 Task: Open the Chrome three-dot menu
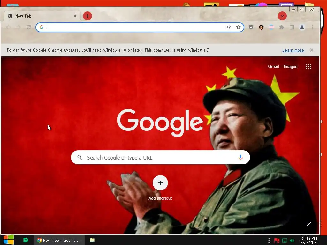[x=312, y=27]
